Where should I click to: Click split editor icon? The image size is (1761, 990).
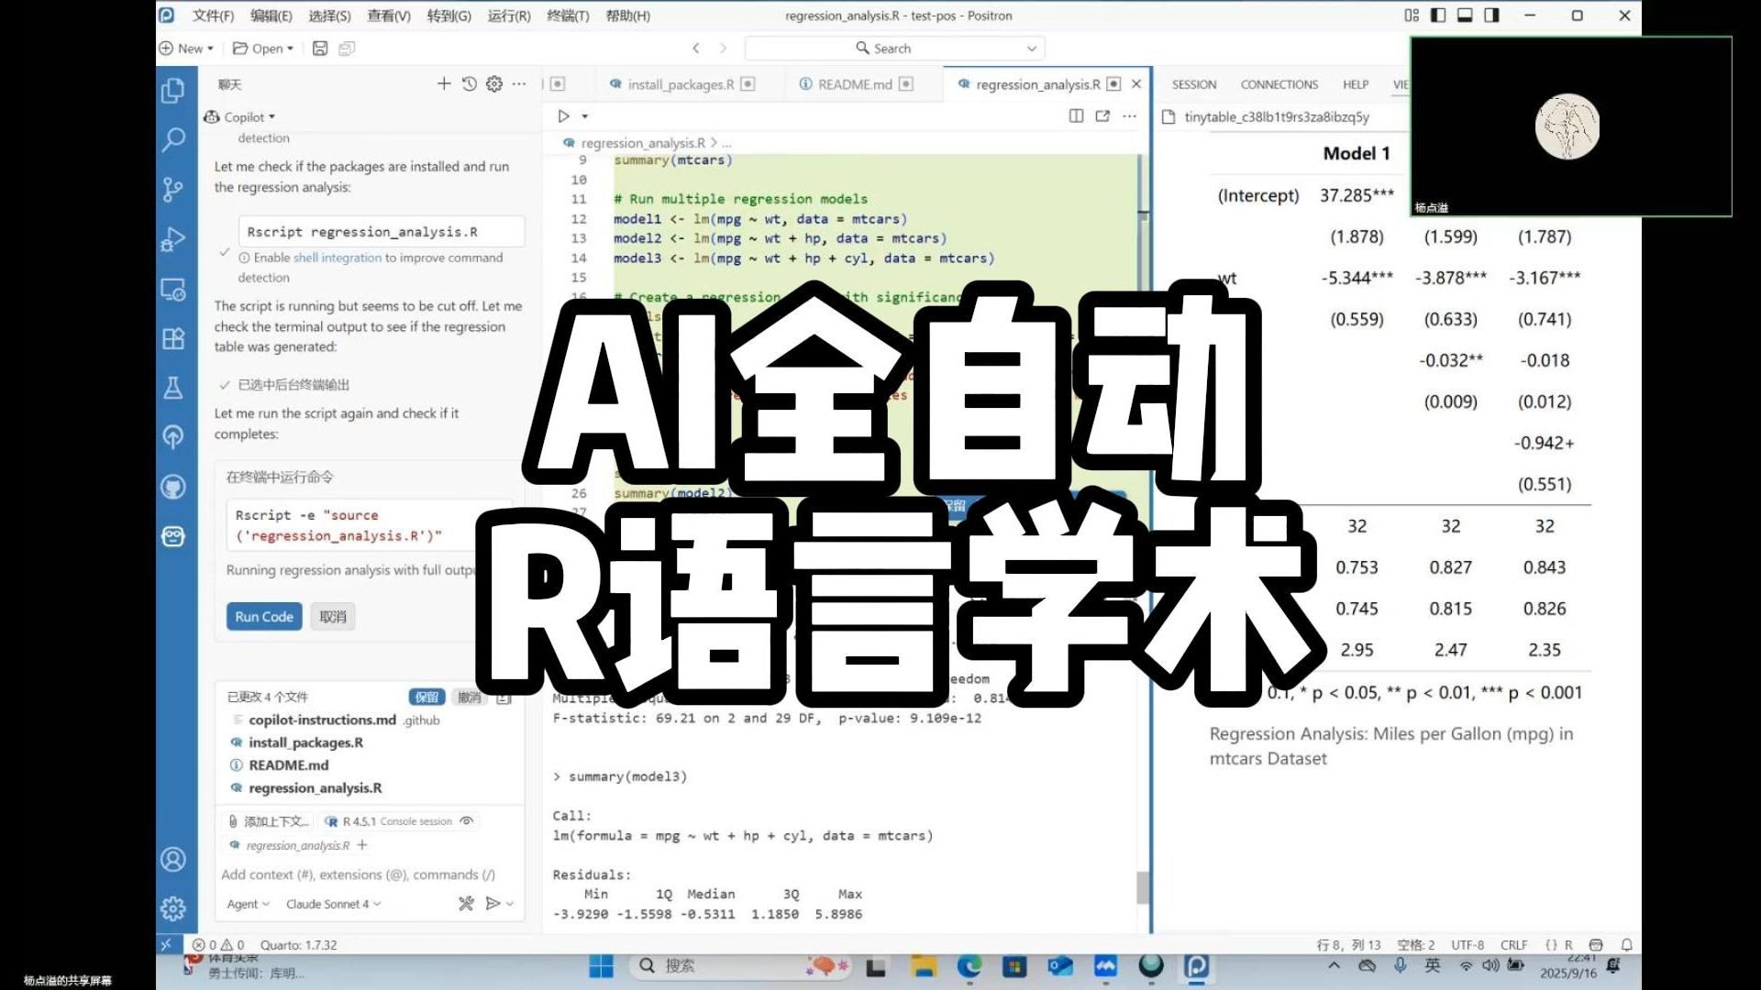pos(1076,116)
